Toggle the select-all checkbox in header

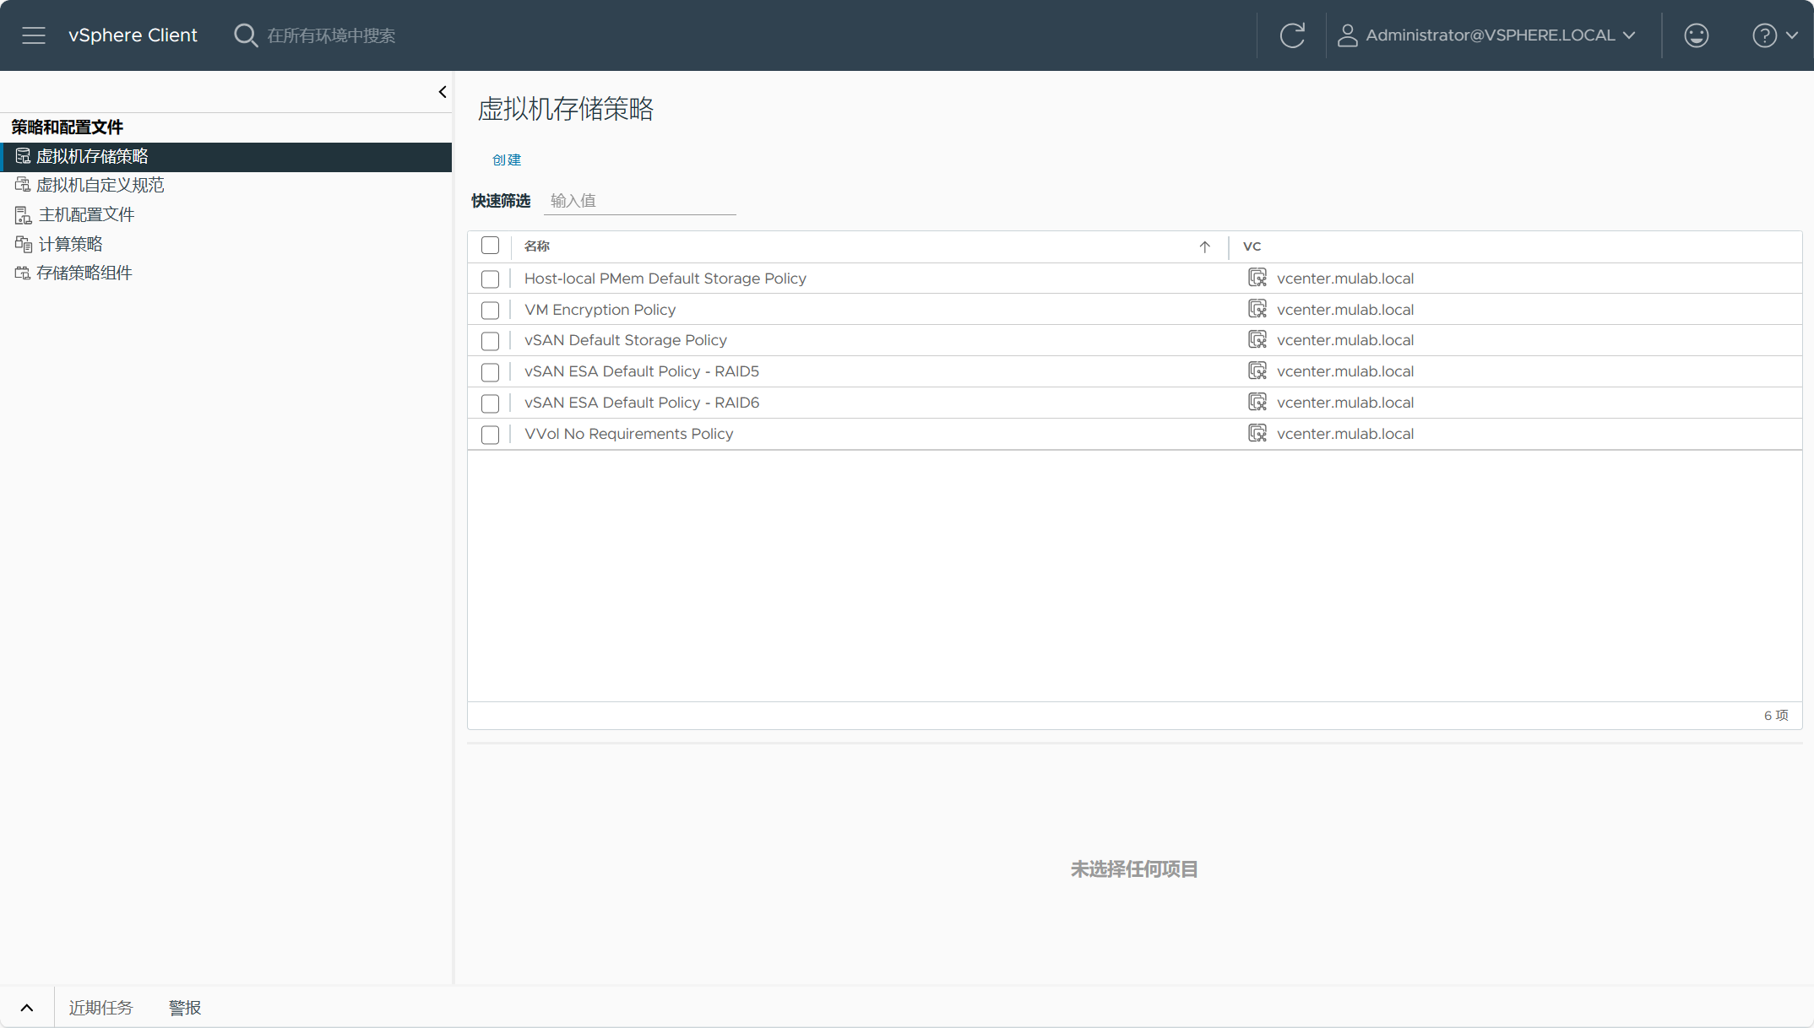[x=490, y=246]
